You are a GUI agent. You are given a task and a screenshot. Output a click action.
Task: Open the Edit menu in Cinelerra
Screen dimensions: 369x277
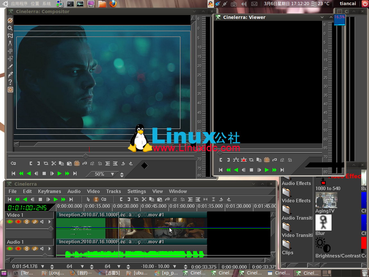tap(27, 191)
